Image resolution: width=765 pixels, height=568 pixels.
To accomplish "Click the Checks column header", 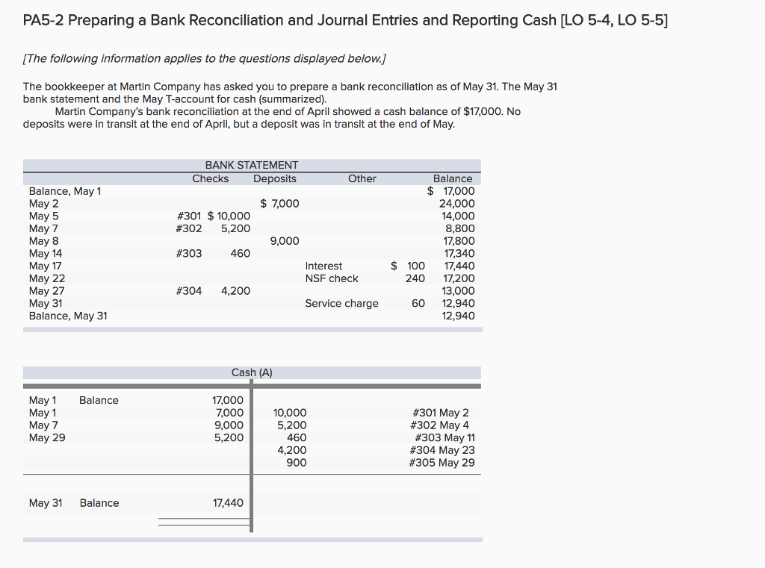I will pos(211,178).
